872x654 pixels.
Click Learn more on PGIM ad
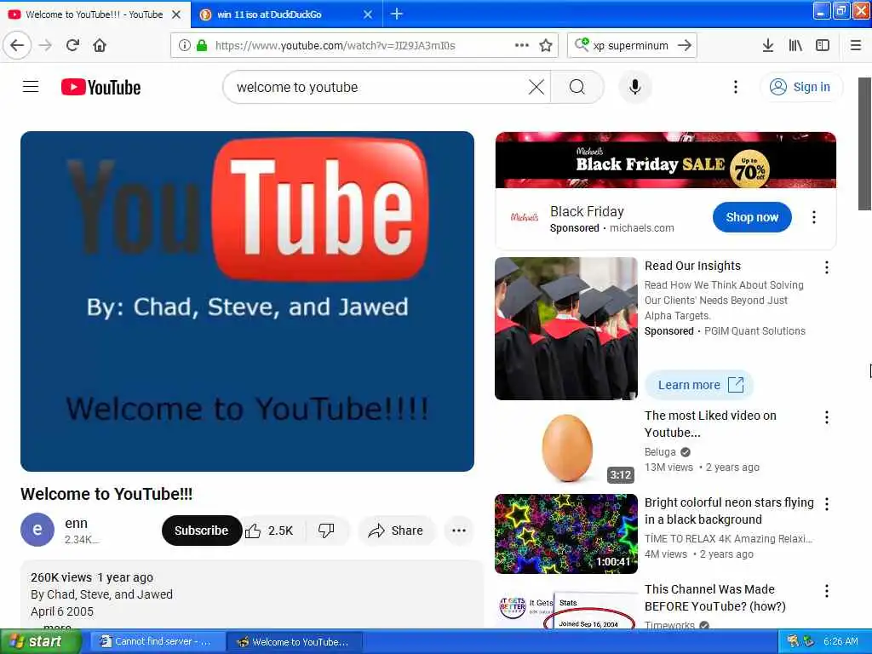pyautogui.click(x=700, y=385)
